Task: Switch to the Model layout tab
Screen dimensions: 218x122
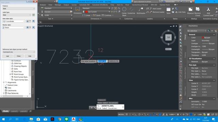Action: tap(6, 111)
